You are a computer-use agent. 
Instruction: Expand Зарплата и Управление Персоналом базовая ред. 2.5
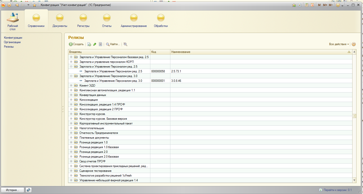[x=71, y=57]
